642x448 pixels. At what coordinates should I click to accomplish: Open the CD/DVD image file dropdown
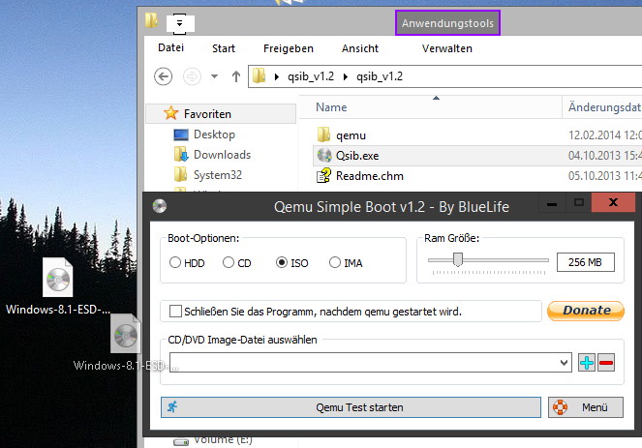click(x=564, y=363)
